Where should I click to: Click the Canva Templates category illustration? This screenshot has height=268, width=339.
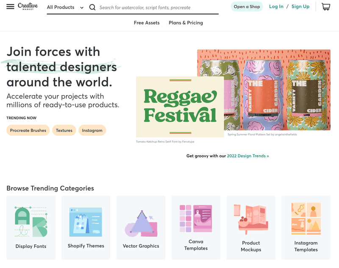[x=196, y=218]
